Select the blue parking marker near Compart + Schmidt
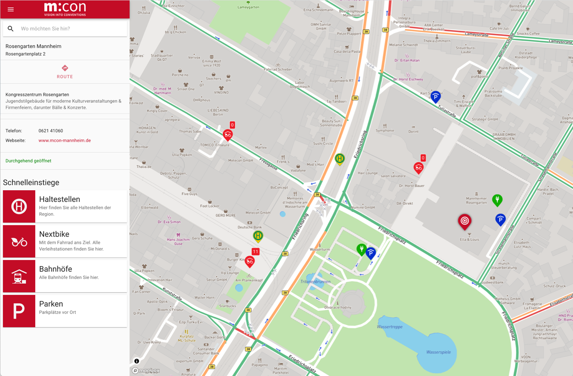Screen dimensions: 573x376 pyautogui.click(x=500, y=220)
